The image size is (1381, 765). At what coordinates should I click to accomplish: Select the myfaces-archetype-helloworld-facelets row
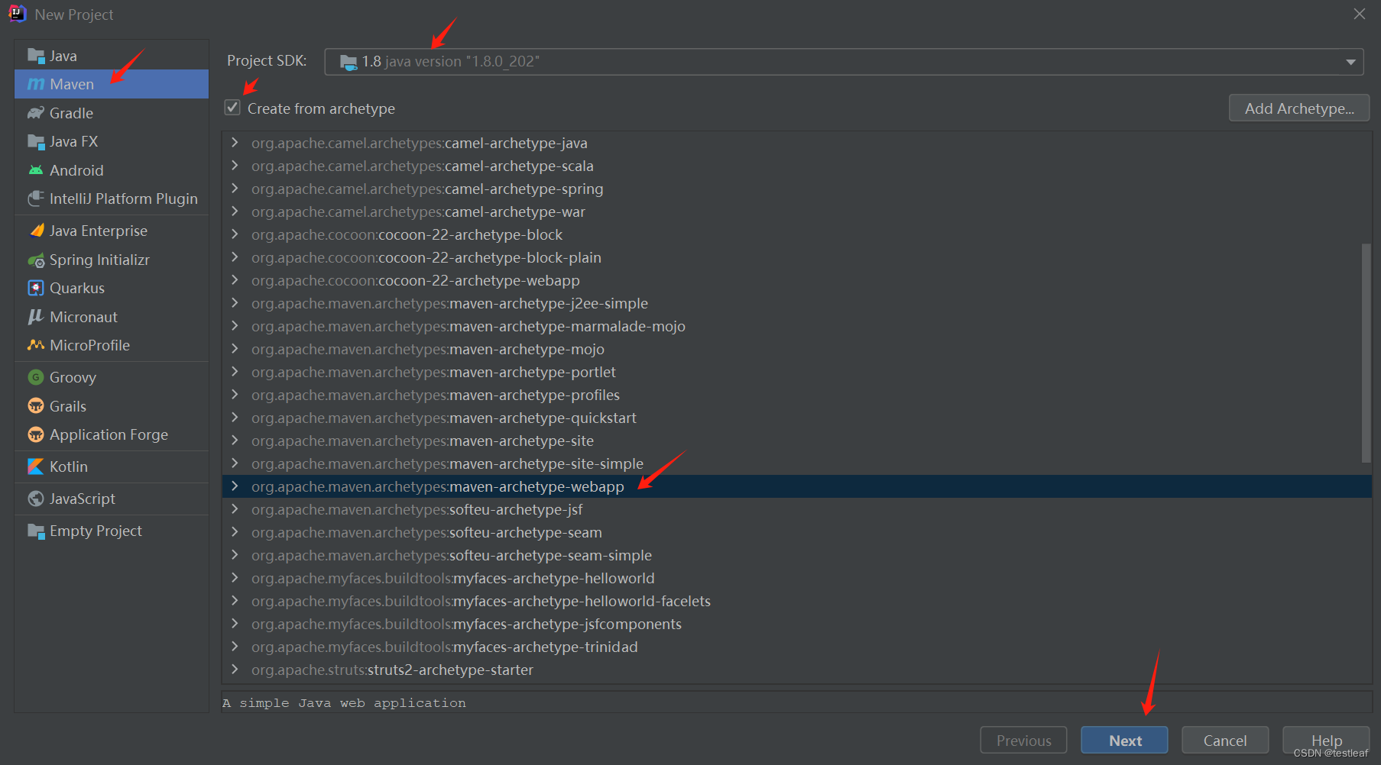click(x=797, y=601)
